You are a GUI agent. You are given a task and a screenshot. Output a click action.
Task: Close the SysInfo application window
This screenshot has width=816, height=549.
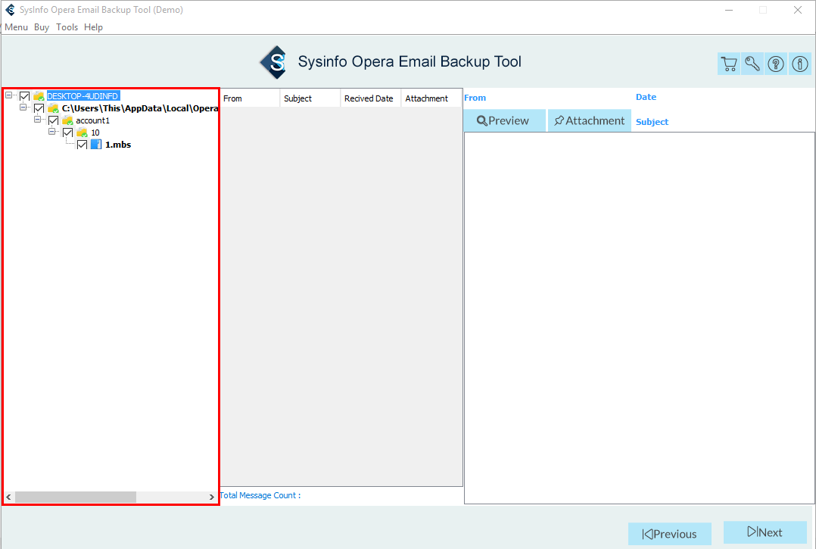[x=797, y=10]
